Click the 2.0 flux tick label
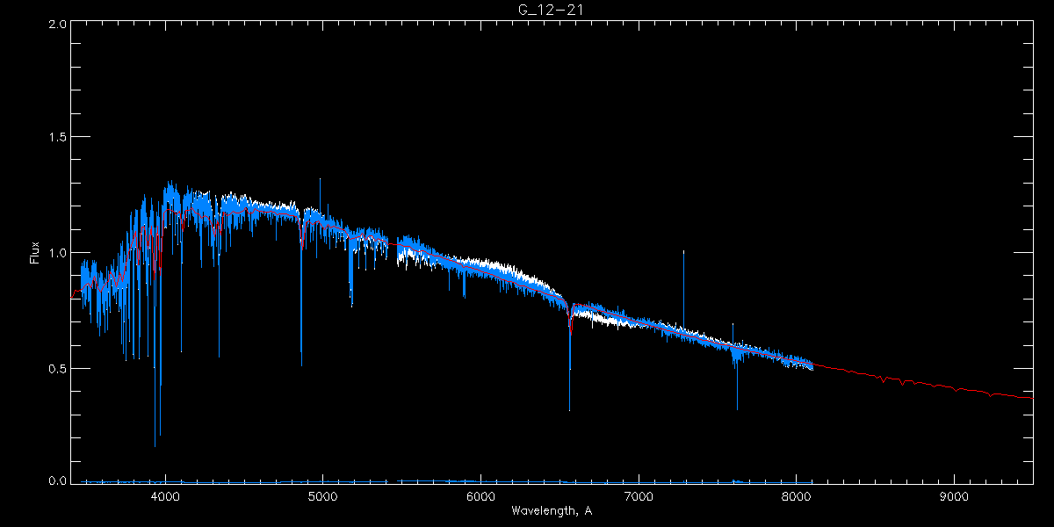This screenshot has height=527, width=1054. coord(57,24)
